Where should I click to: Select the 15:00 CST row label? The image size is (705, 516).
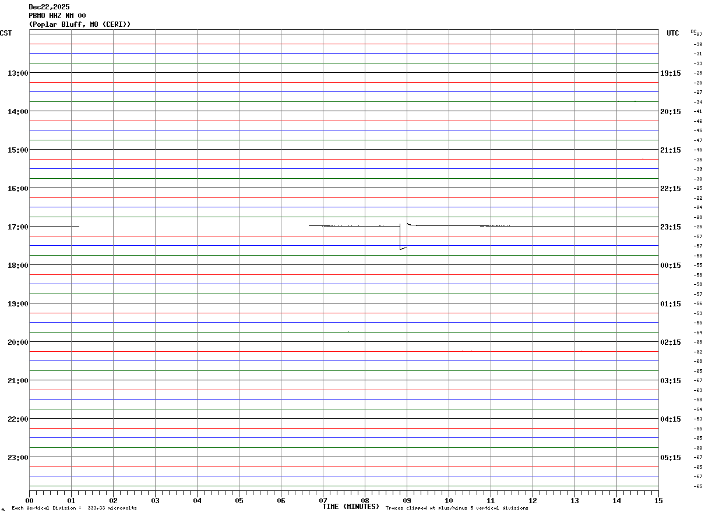pyautogui.click(x=18, y=150)
